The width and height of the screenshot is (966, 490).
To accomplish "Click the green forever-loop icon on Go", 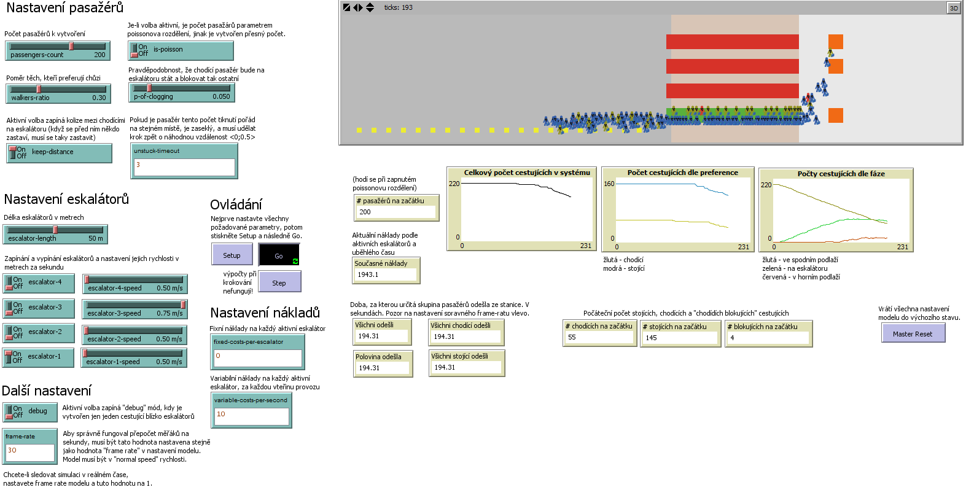I will click(x=295, y=262).
